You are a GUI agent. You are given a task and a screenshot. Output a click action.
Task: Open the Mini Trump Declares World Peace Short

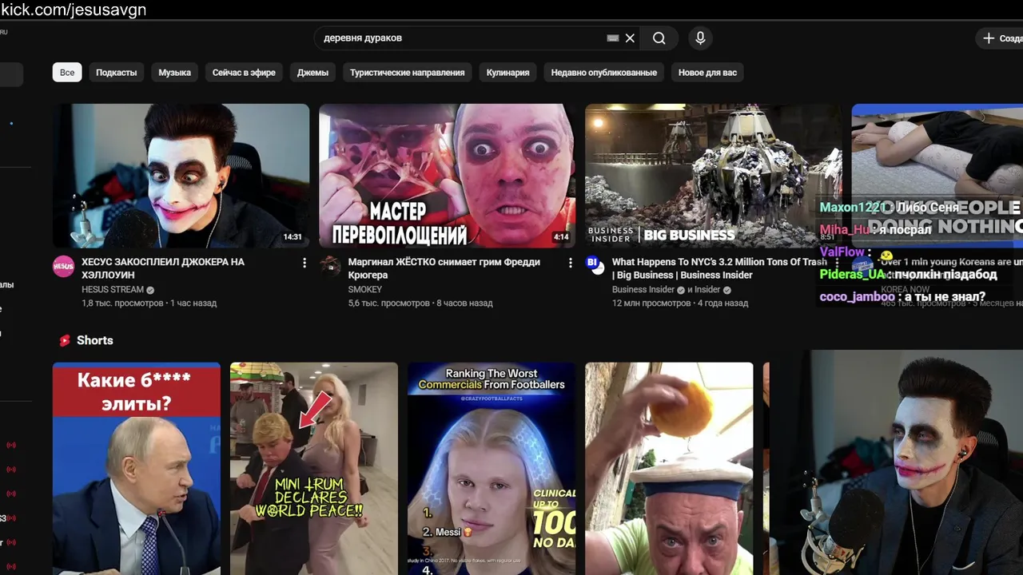(314, 469)
